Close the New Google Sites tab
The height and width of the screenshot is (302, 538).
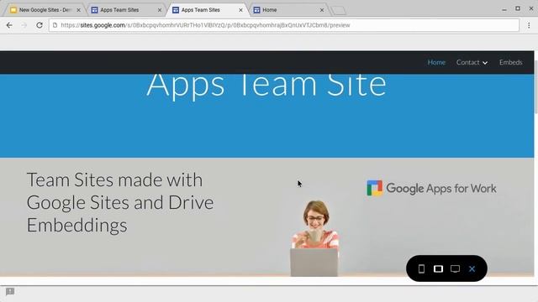tap(78, 10)
